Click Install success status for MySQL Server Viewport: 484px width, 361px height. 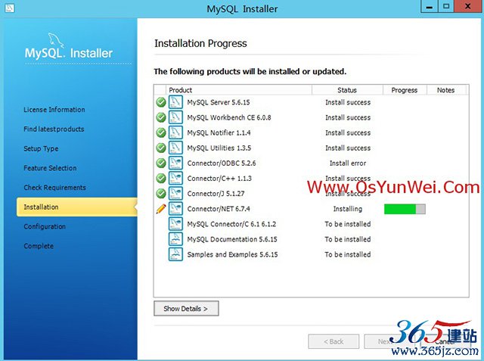(348, 102)
